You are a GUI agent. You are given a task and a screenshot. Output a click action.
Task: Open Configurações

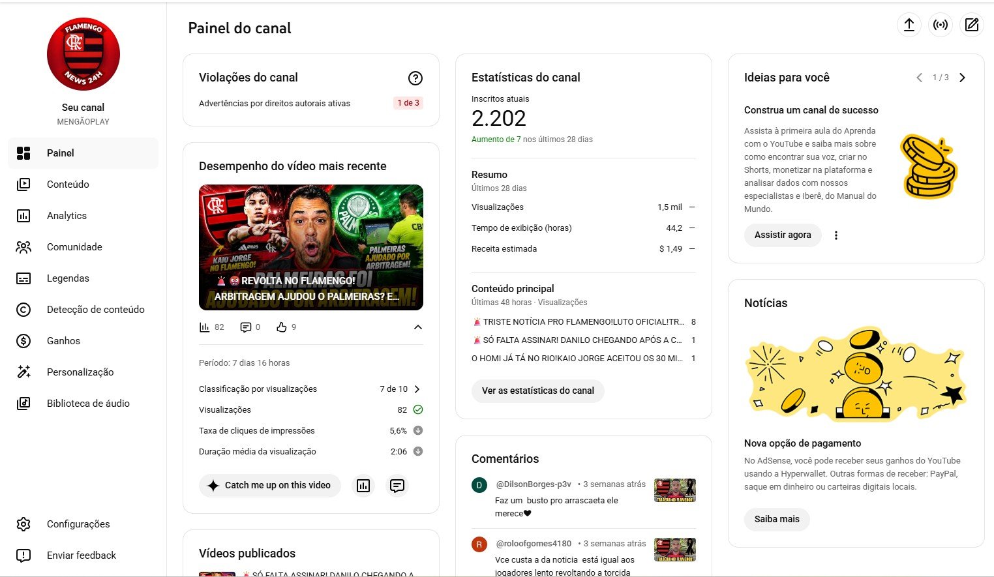[x=83, y=524]
